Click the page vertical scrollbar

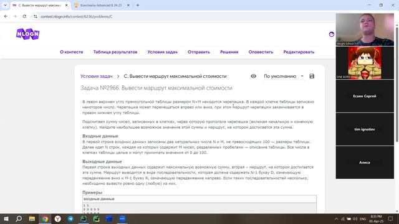tap(397, 84)
